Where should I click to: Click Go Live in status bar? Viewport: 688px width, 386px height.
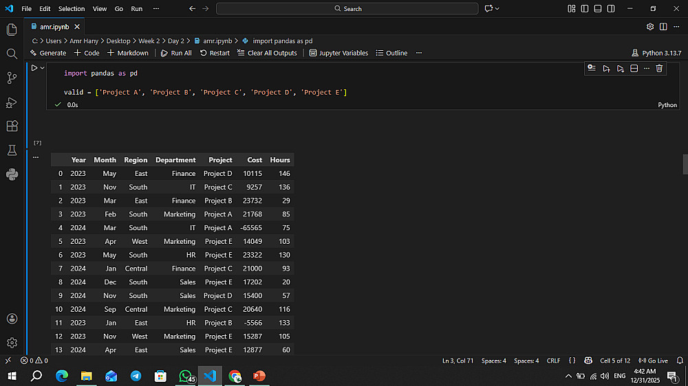pos(654,361)
